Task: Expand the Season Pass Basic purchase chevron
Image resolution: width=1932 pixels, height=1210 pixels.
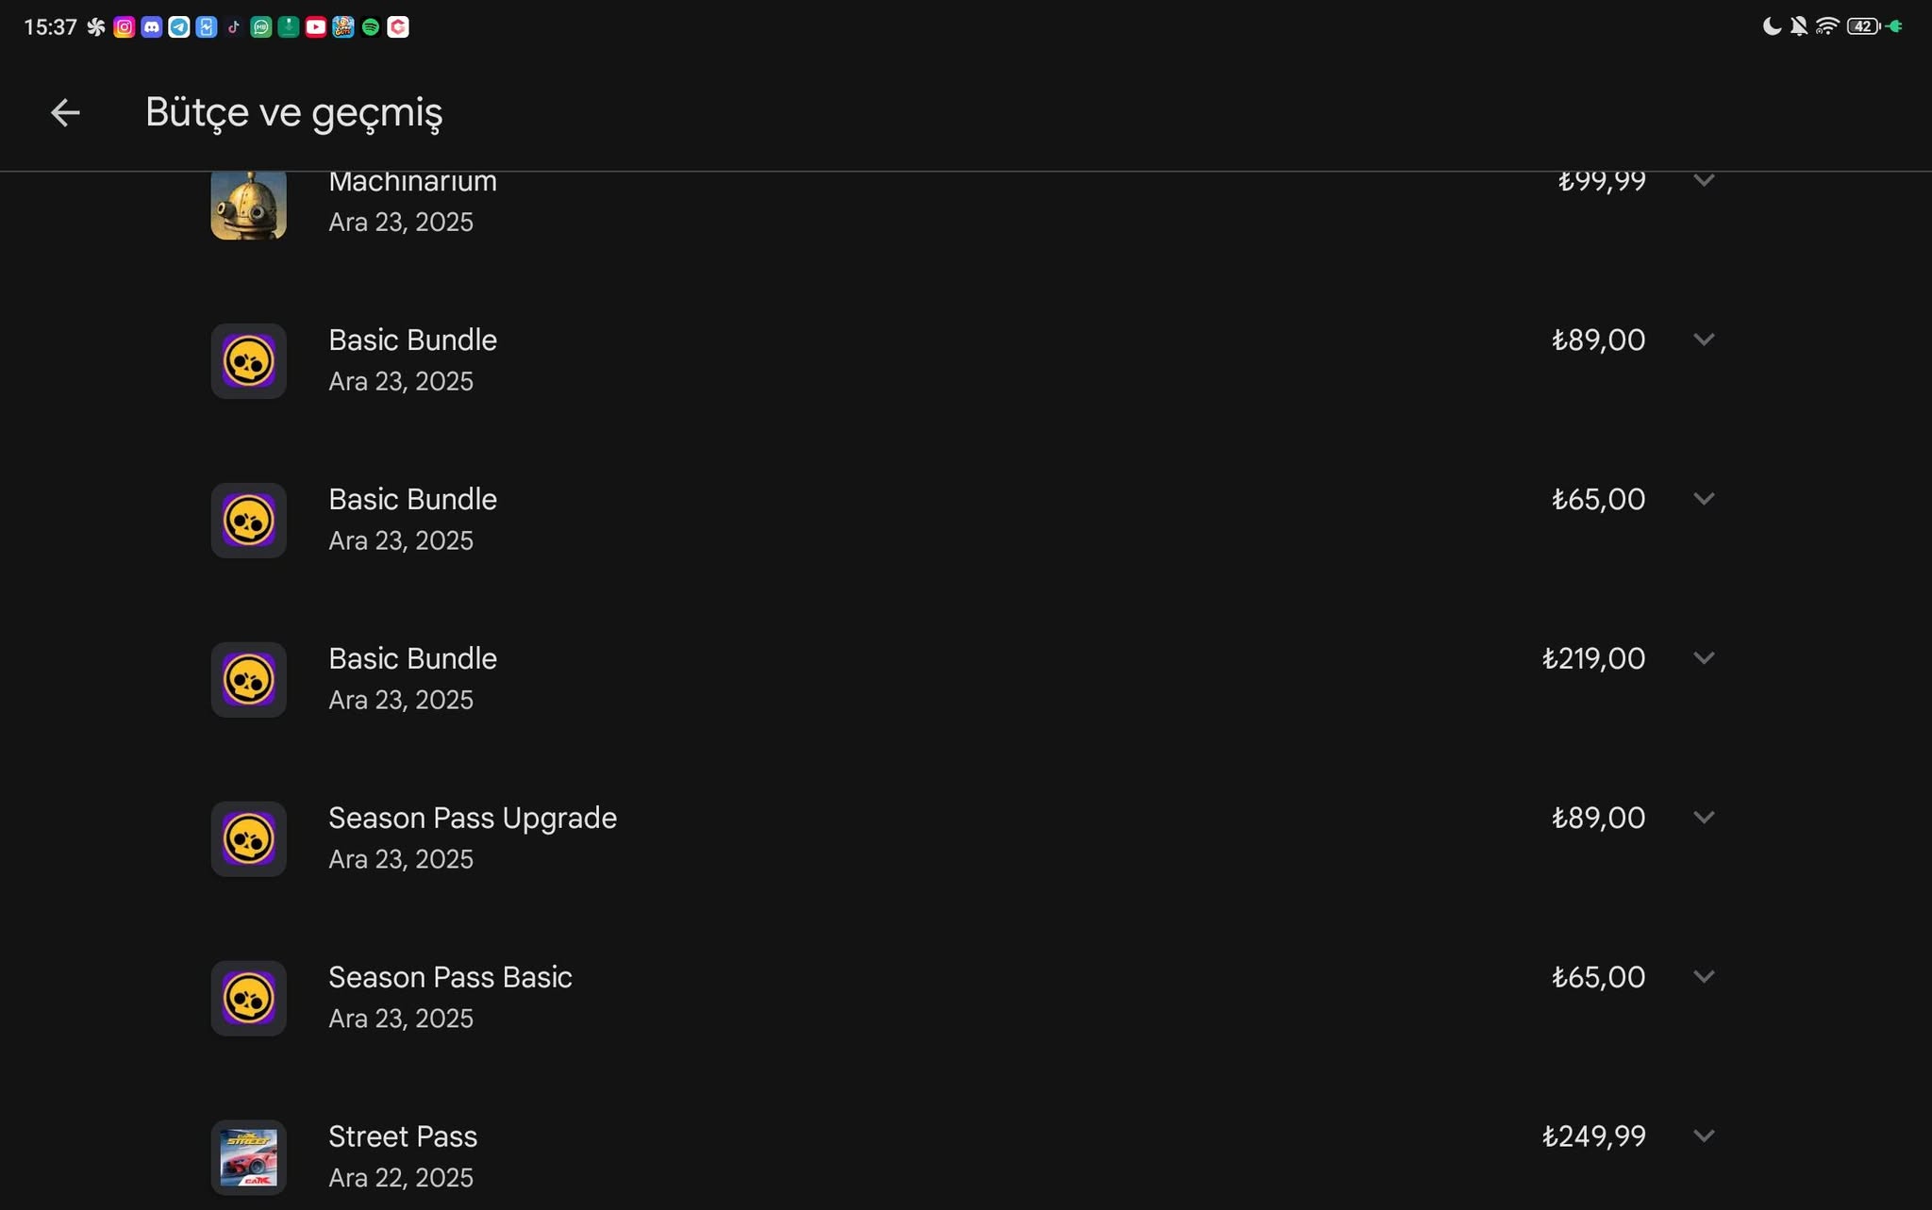Action: (1704, 977)
